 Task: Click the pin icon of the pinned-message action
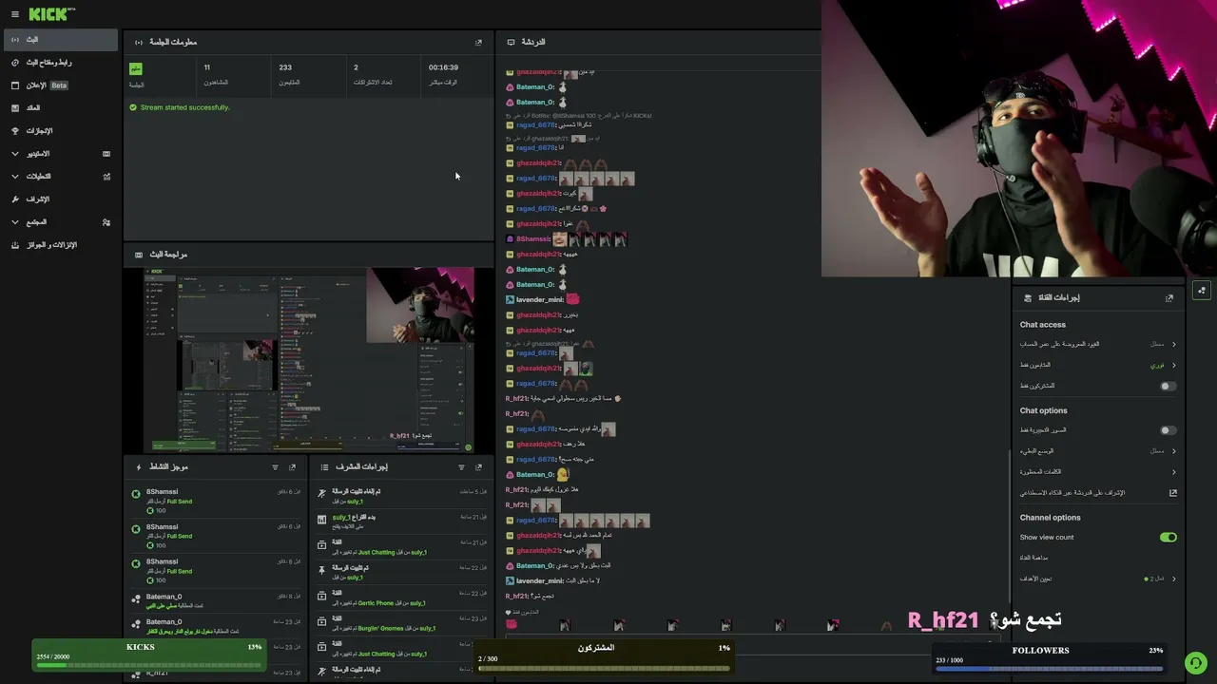coord(322,570)
